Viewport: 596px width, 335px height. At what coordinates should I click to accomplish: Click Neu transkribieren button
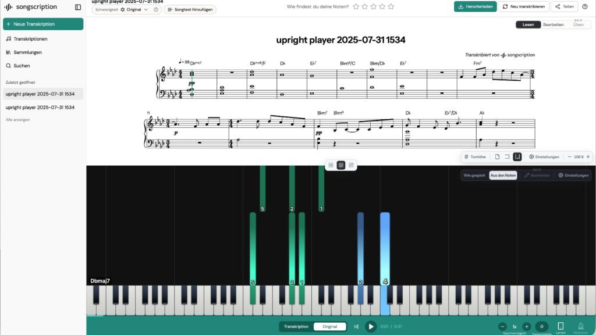524,6
